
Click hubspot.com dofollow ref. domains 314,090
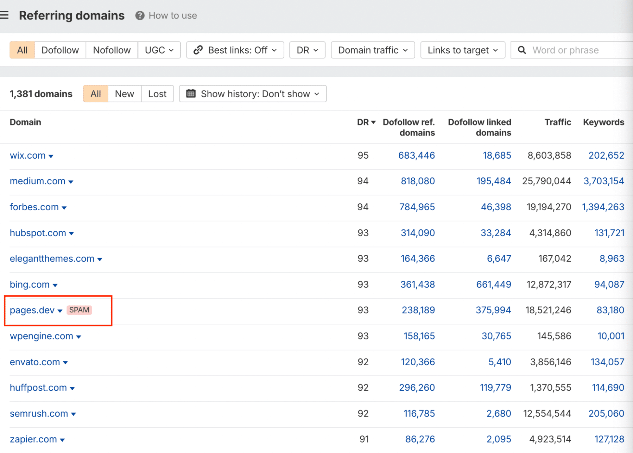pos(418,233)
